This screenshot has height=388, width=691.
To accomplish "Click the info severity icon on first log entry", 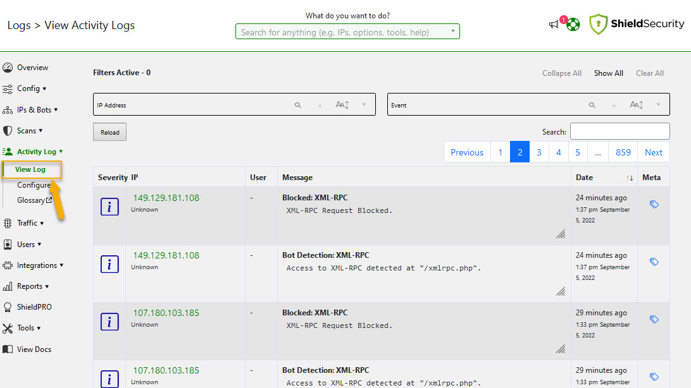I will pos(109,207).
